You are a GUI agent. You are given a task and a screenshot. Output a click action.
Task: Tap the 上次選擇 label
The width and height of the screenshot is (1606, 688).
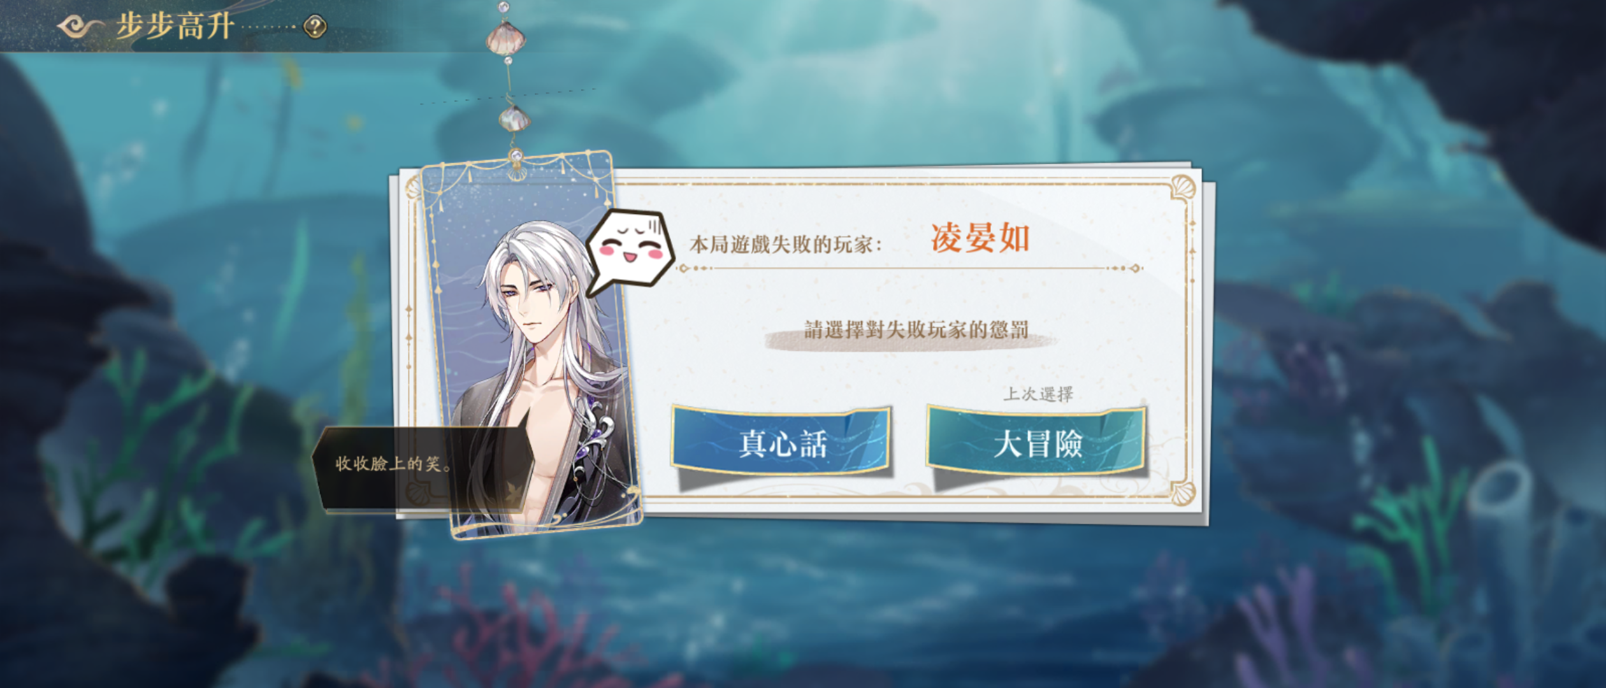[x=1038, y=394]
